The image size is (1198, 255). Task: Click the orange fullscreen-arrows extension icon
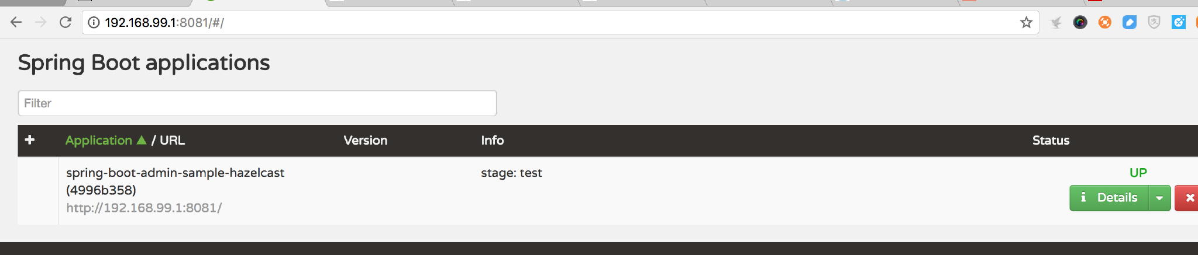coord(1104,23)
